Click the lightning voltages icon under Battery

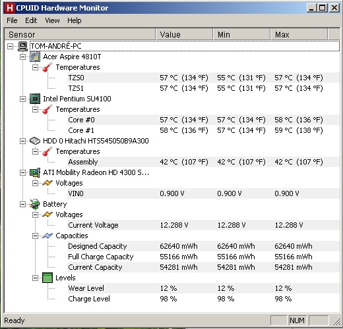pyautogui.click(x=47, y=215)
